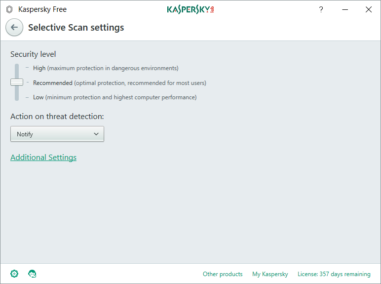Open the Additional Settings link
Screen dimensions: 381x284
click(x=43, y=158)
